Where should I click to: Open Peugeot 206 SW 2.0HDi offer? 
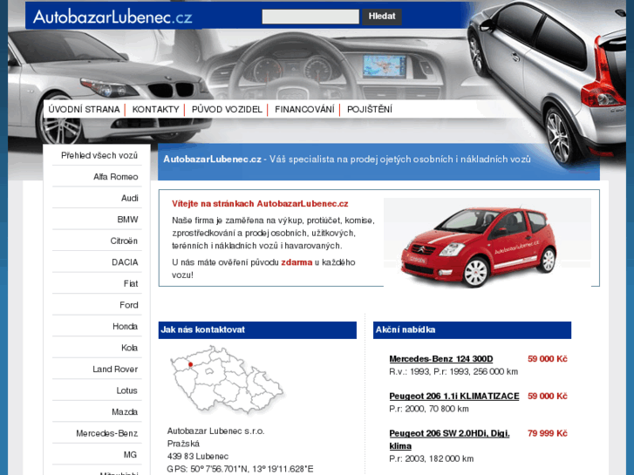(x=449, y=439)
